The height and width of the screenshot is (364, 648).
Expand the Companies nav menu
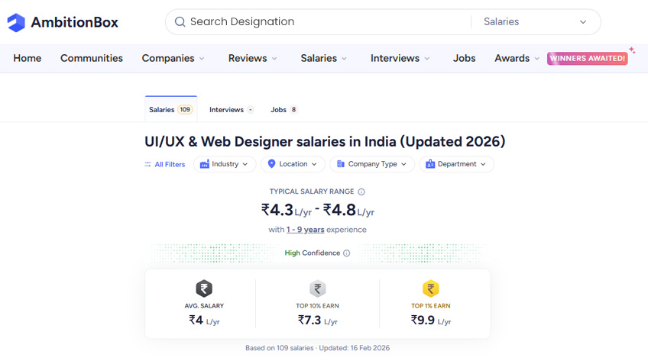173,58
